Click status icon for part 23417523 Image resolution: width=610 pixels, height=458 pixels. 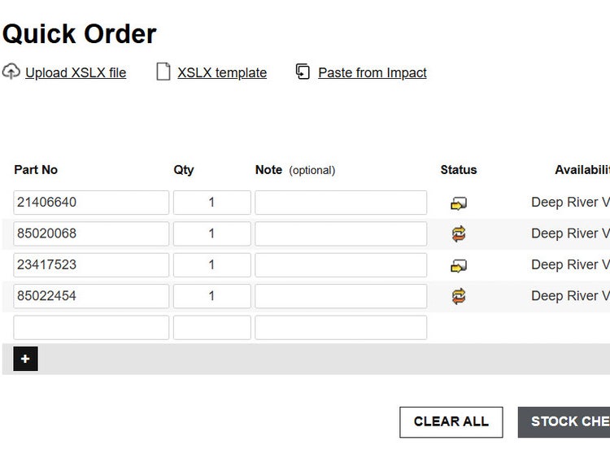(459, 265)
